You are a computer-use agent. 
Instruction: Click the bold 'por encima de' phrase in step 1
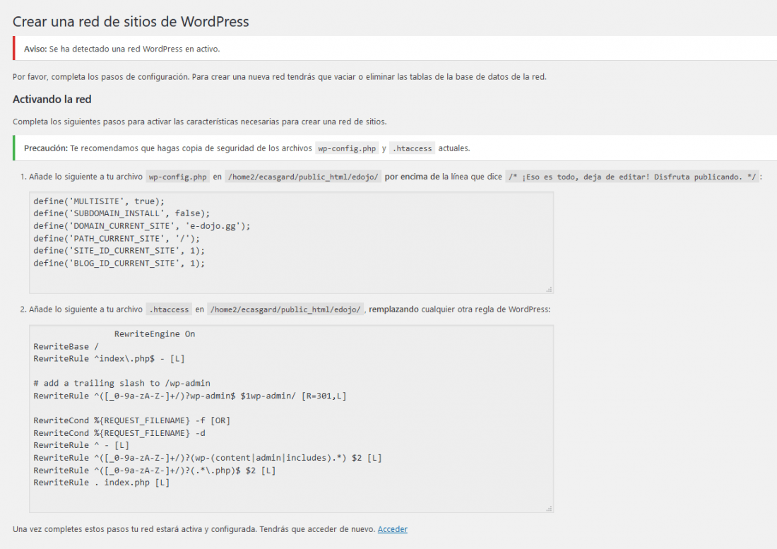click(x=413, y=177)
